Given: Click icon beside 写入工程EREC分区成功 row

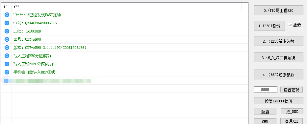Looking at the screenshot, I should pos(7,64).
